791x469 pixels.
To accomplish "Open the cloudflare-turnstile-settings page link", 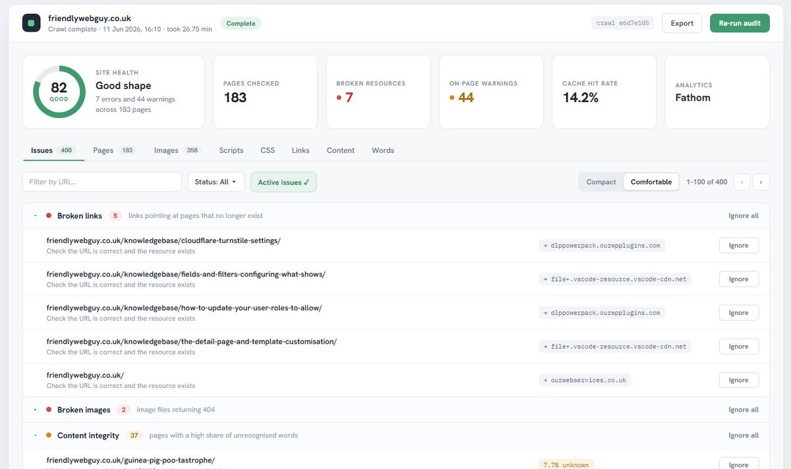I will [x=163, y=240].
